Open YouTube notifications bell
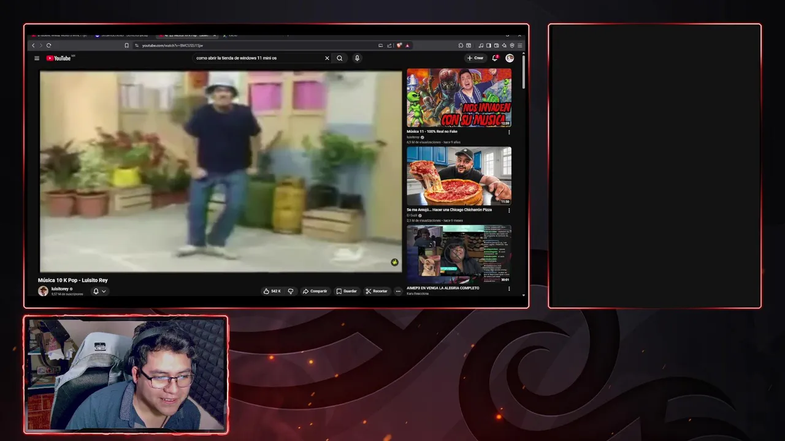The image size is (785, 441). tap(495, 58)
